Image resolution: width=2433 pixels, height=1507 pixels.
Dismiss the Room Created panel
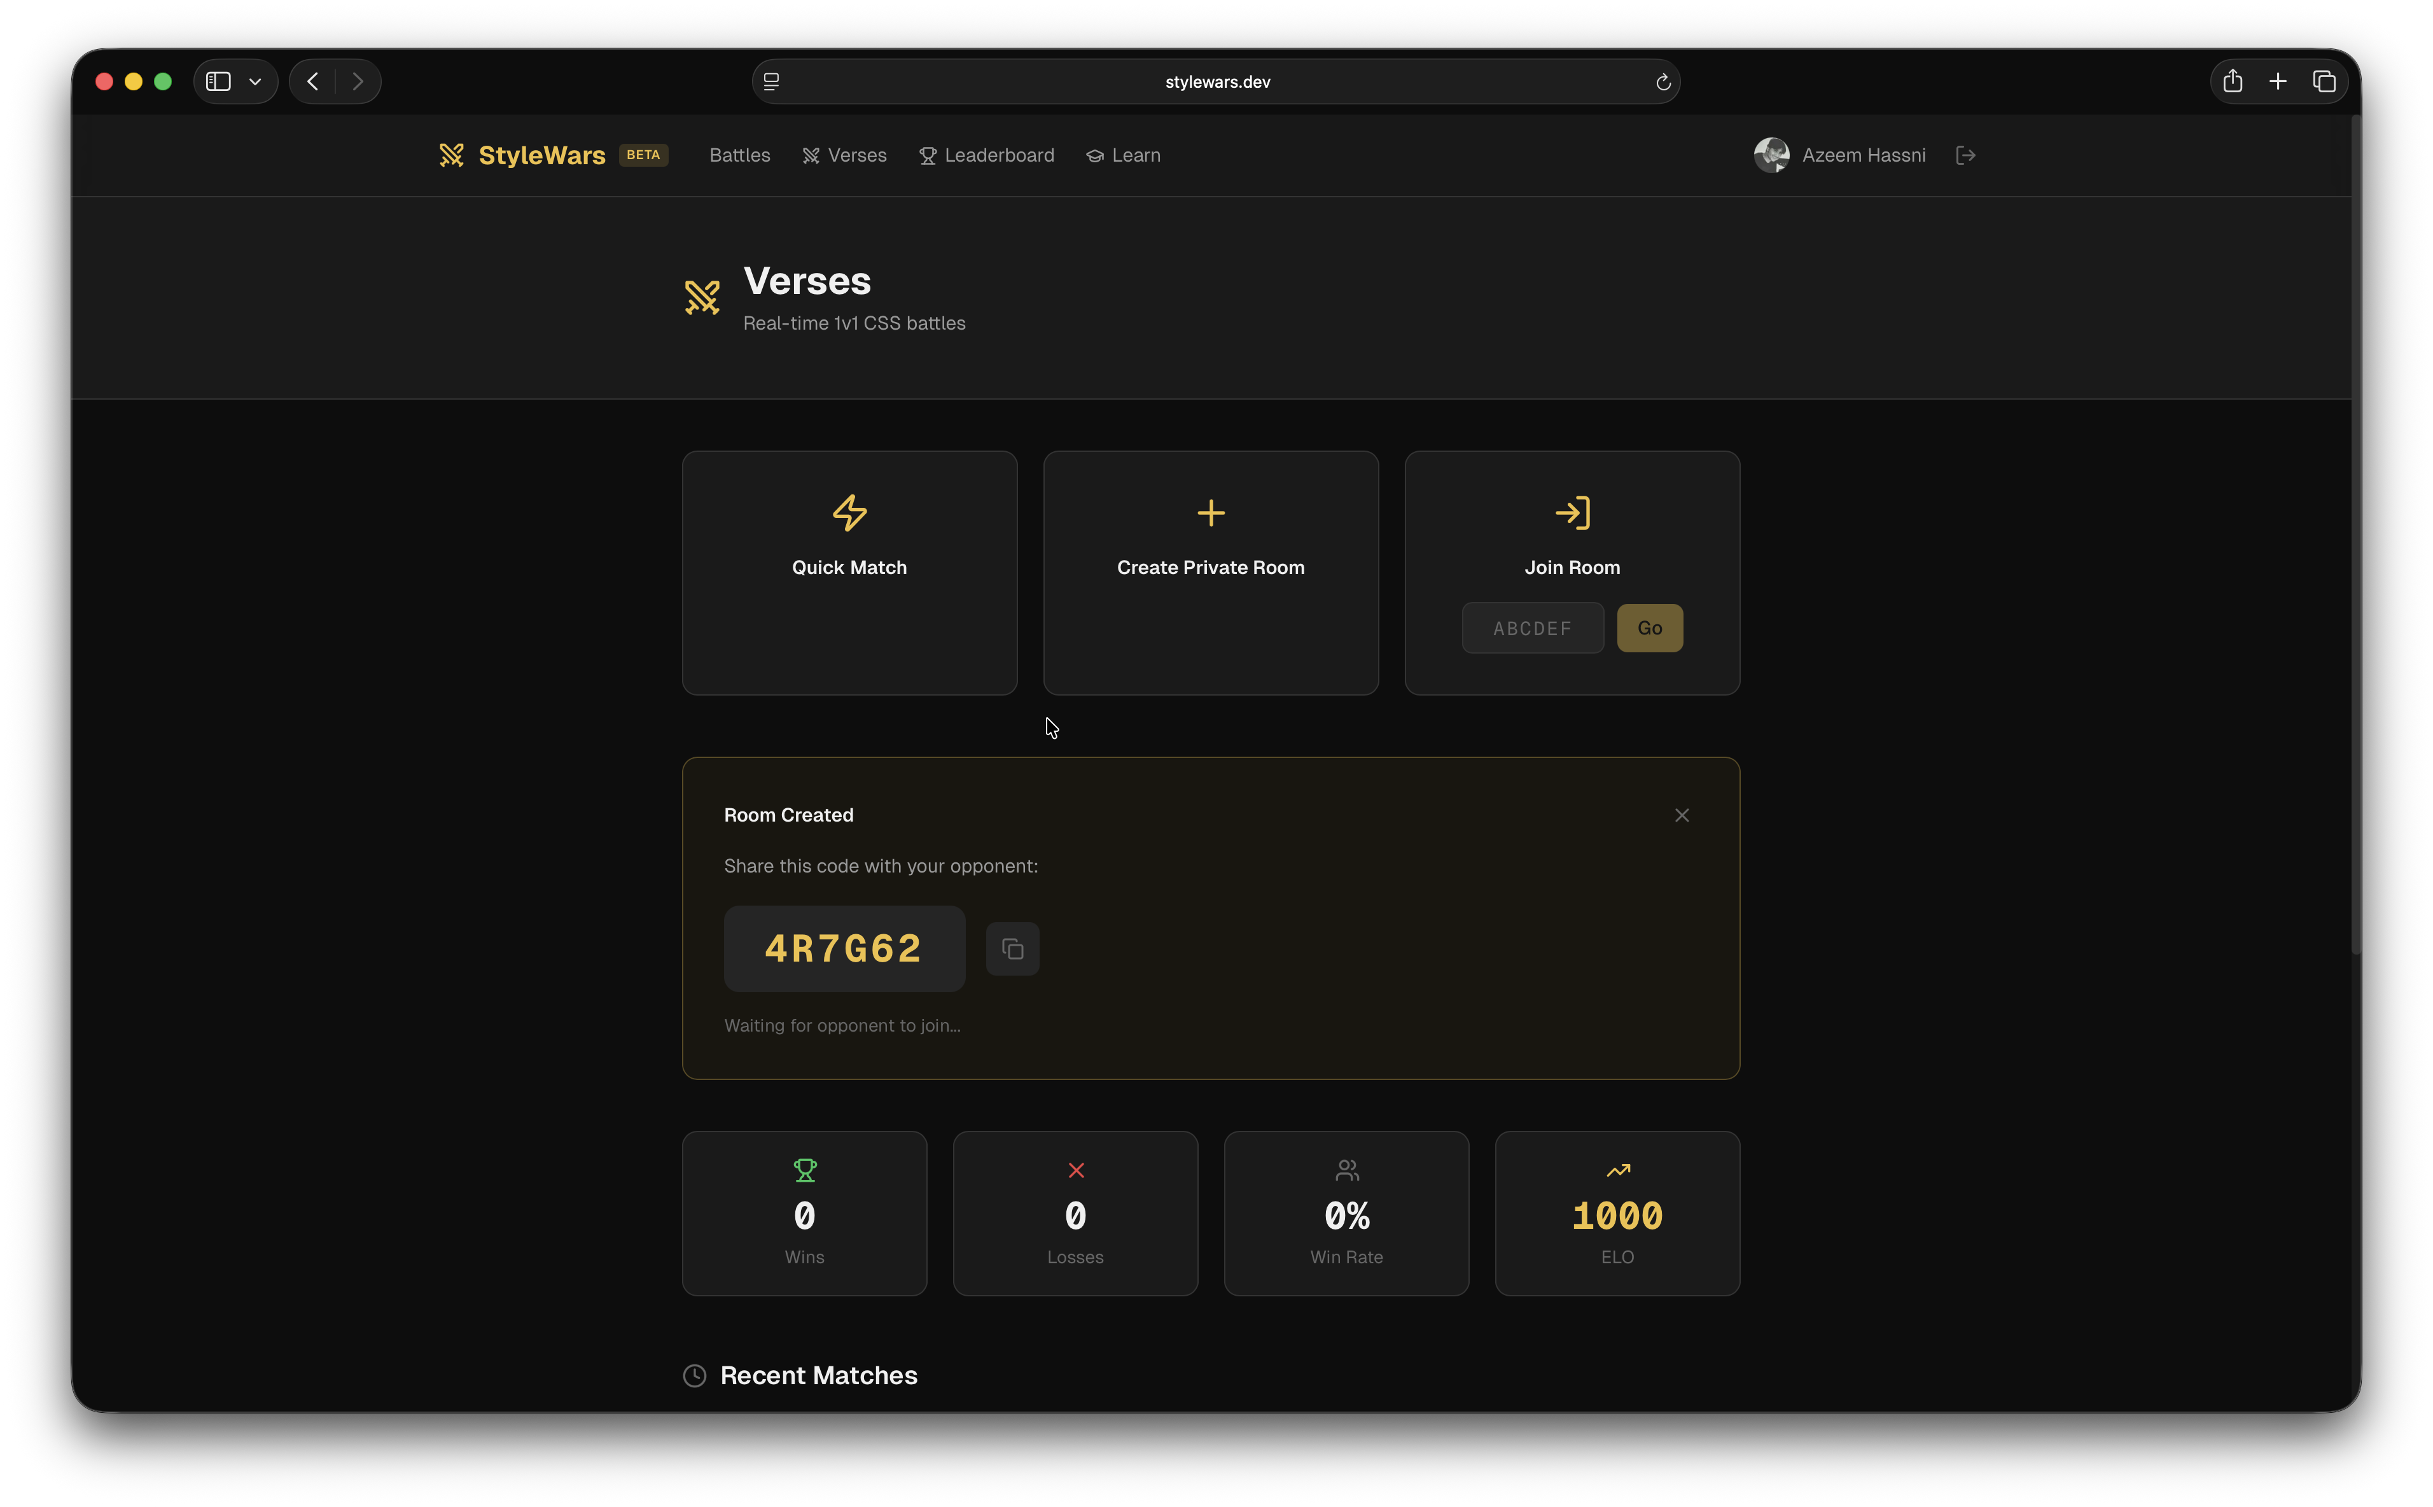pyautogui.click(x=1682, y=815)
